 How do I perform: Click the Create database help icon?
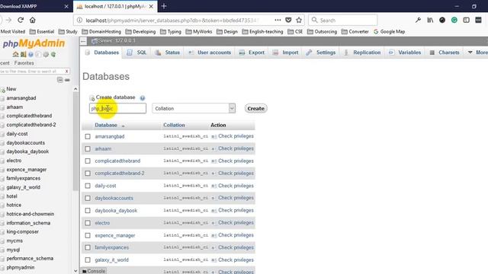click(x=143, y=98)
